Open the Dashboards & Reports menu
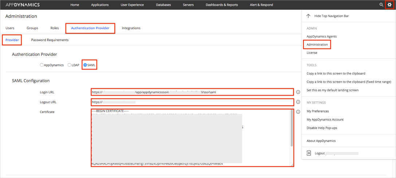The width and height of the screenshot is (396, 178). click(x=221, y=5)
